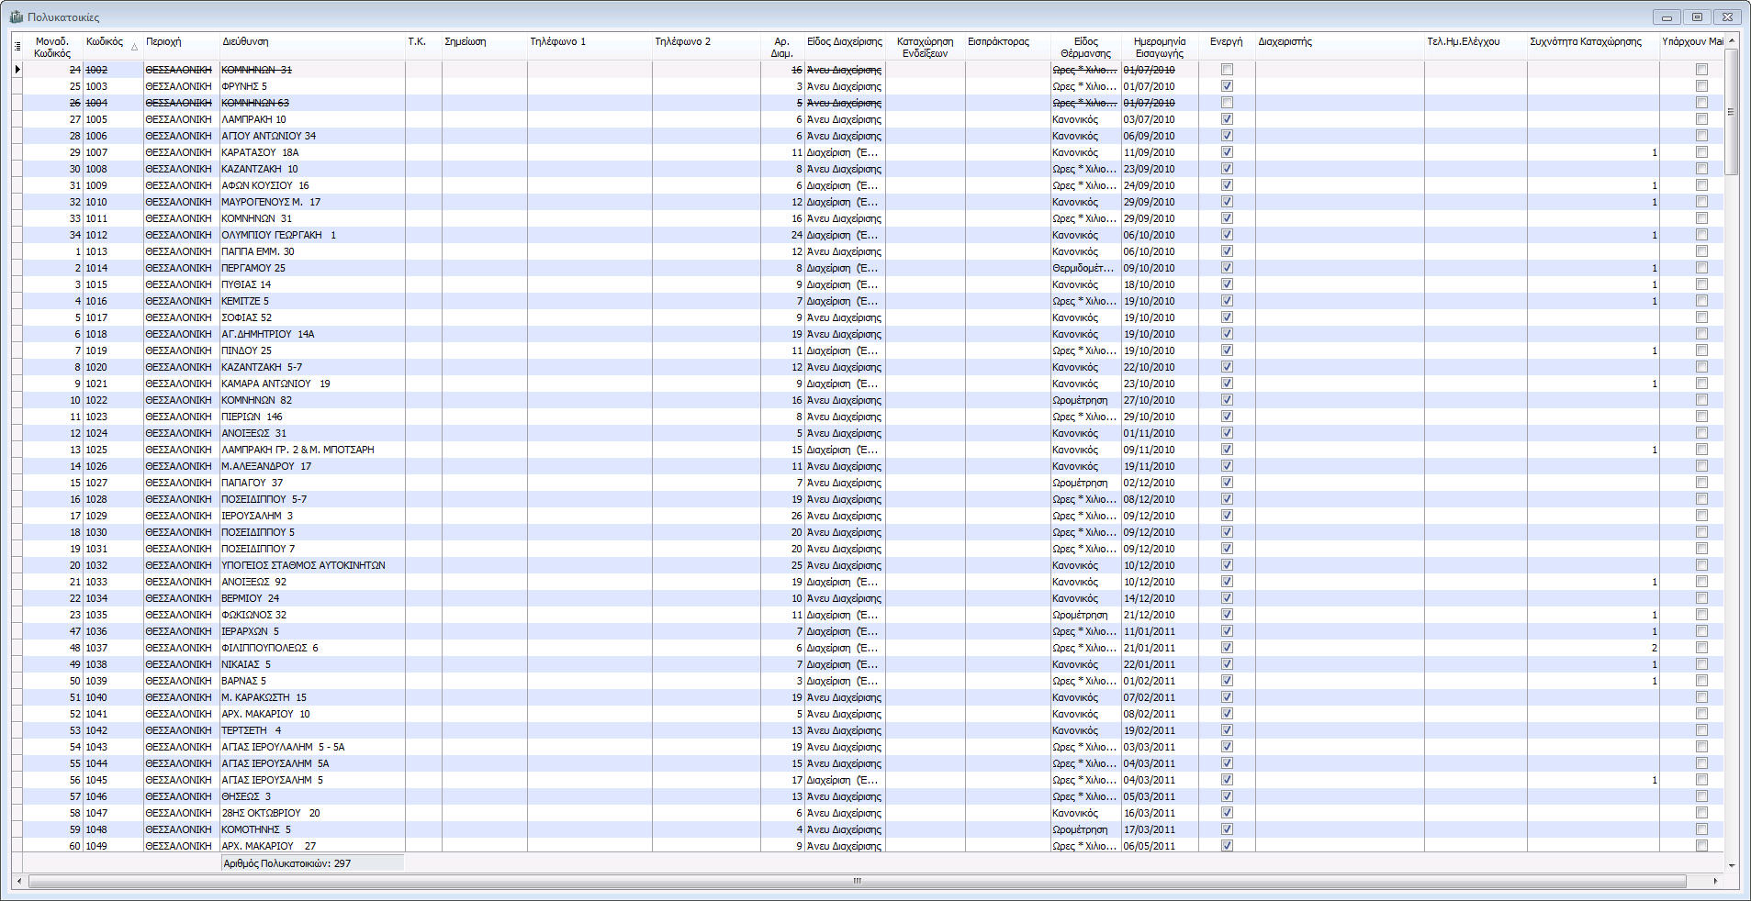Viewport: 1751px width, 901px height.
Task: Click date cell 21/12/2010
Action: [1160, 615]
